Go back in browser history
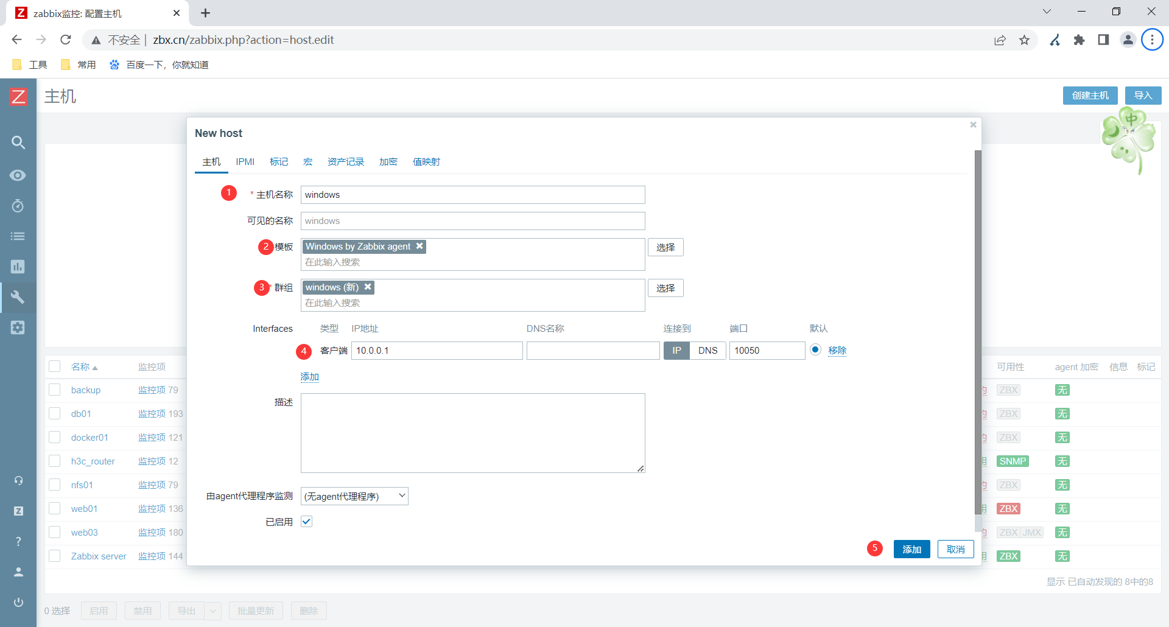Screen dimensions: 1169x627 (17, 40)
